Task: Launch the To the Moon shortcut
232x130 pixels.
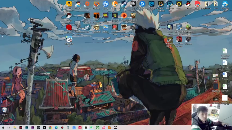Action: pos(170,27)
